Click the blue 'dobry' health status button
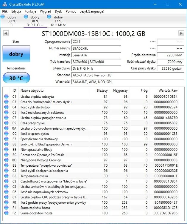This screenshot has width=187, height=224. [x=16, y=54]
